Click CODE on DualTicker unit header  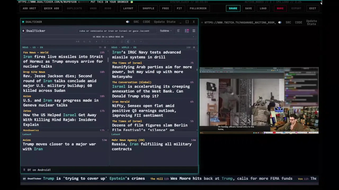tap(146, 22)
